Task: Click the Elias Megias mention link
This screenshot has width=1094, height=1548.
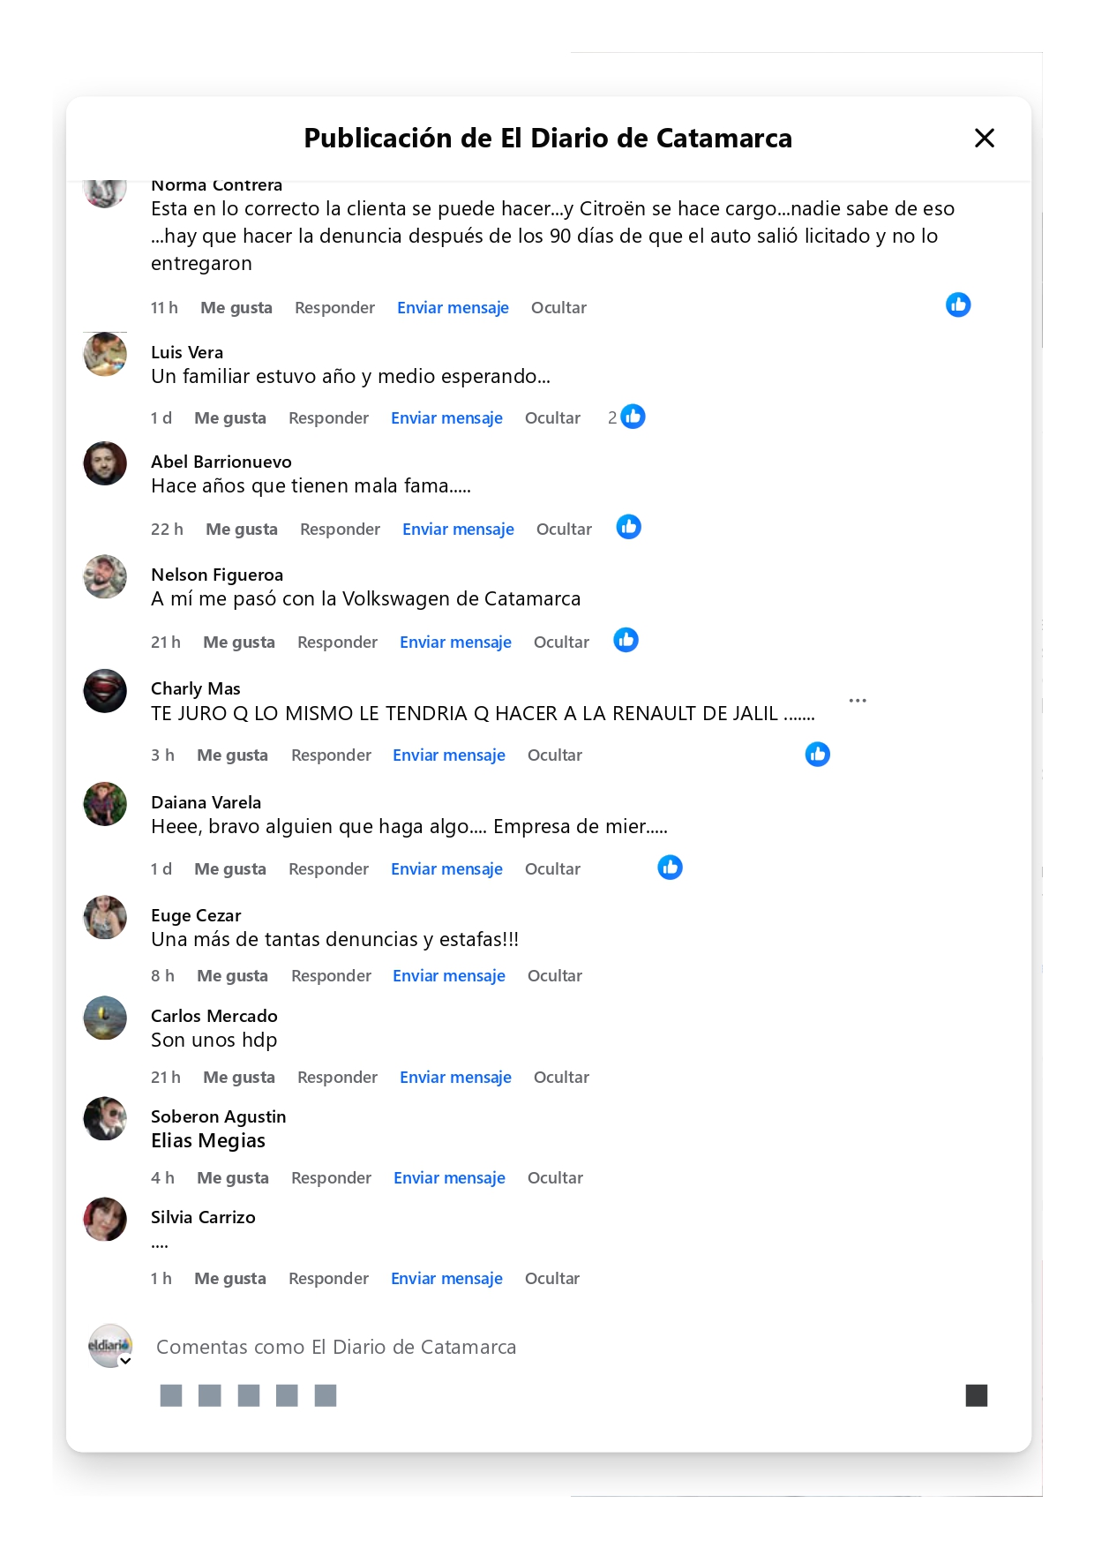Action: click(208, 1141)
